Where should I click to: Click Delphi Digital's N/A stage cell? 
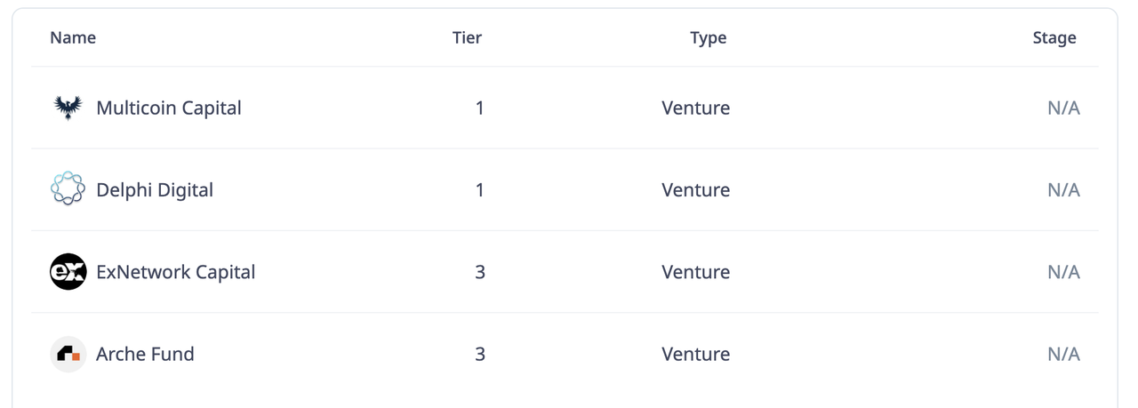pyautogui.click(x=1063, y=189)
